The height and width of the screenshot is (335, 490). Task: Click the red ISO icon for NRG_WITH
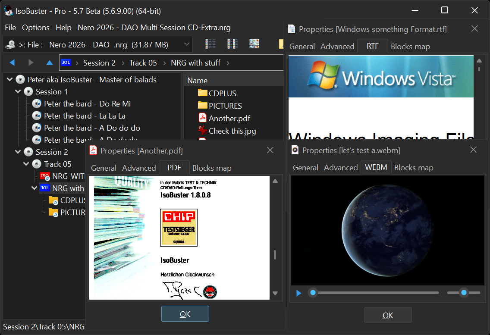(x=44, y=176)
